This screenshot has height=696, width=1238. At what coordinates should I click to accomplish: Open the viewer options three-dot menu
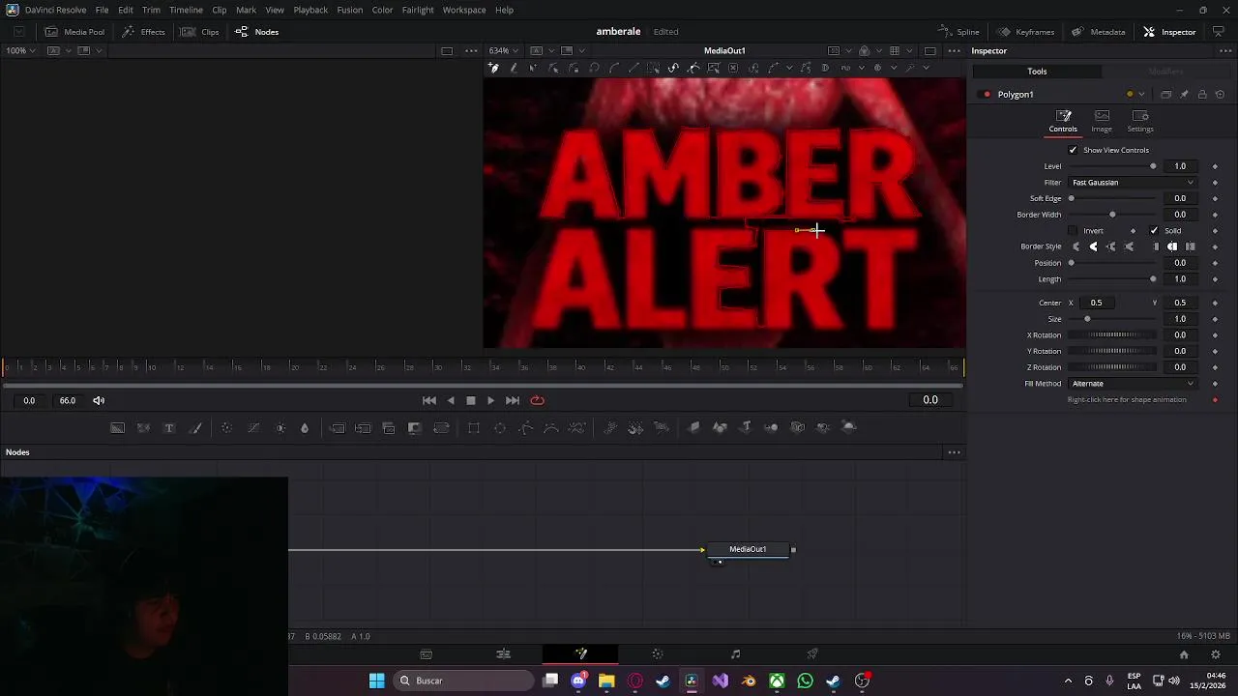[x=954, y=50]
